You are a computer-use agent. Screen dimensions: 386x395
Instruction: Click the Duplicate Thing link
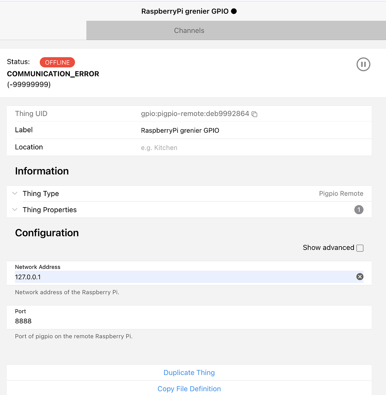(189, 373)
